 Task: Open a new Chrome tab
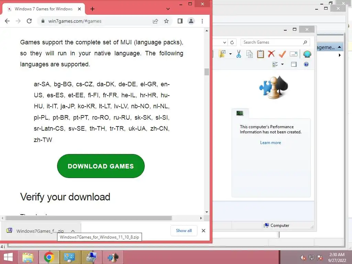click(x=92, y=9)
